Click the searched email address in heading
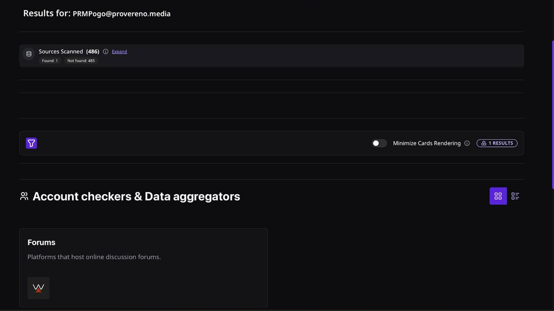554x311 pixels. pos(122,14)
